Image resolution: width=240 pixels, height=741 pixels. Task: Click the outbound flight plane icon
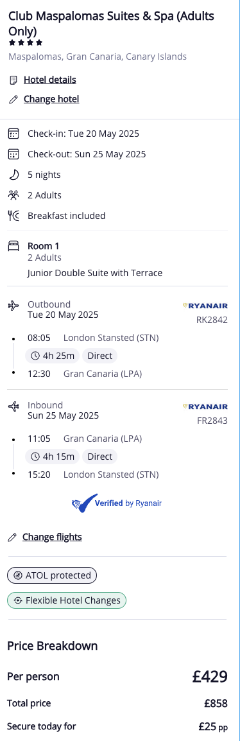(13, 306)
